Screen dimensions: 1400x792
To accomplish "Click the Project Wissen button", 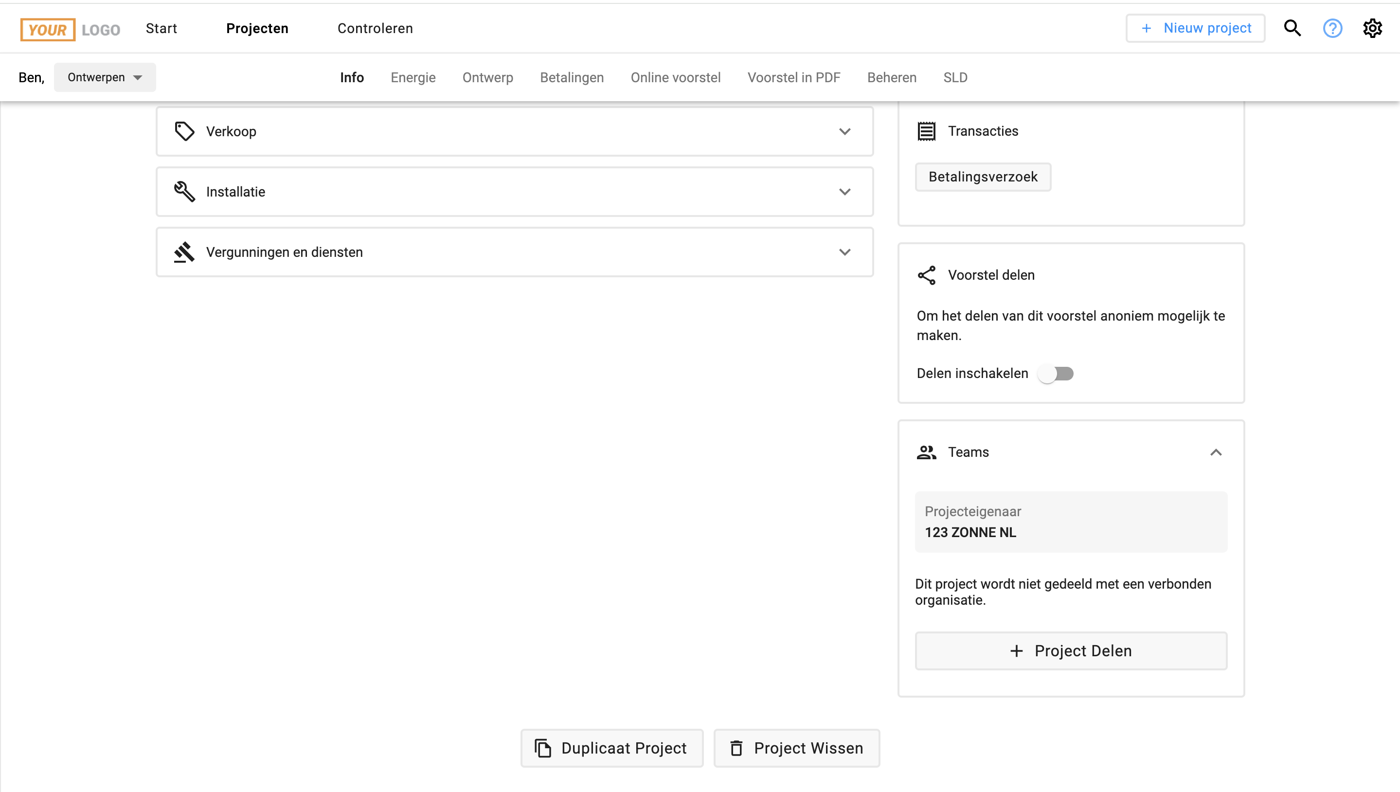I will pyautogui.click(x=797, y=748).
